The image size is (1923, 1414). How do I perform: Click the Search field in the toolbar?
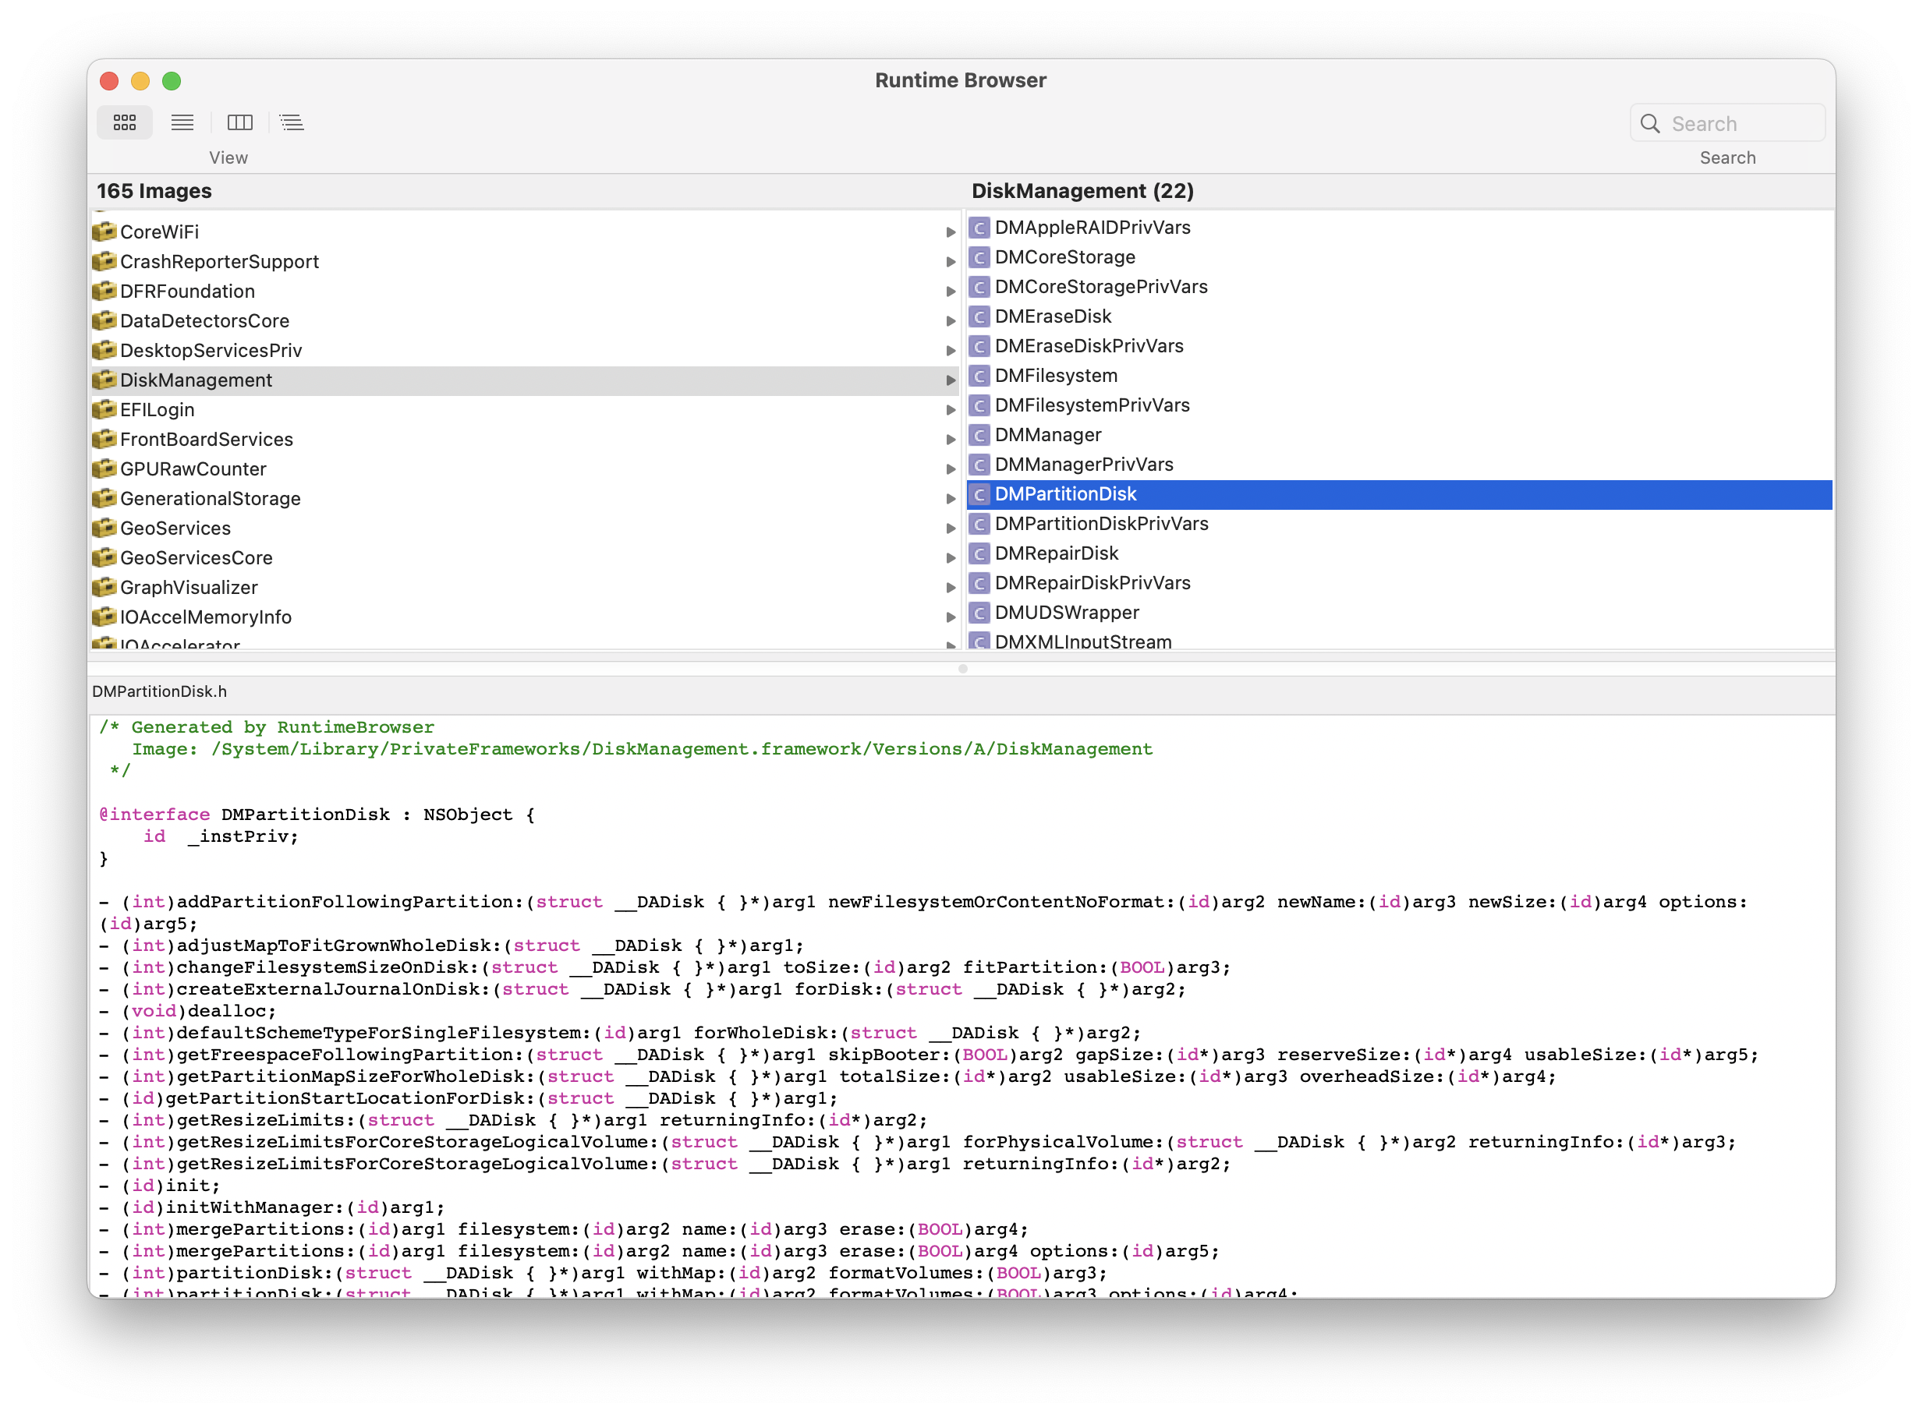coord(1728,123)
